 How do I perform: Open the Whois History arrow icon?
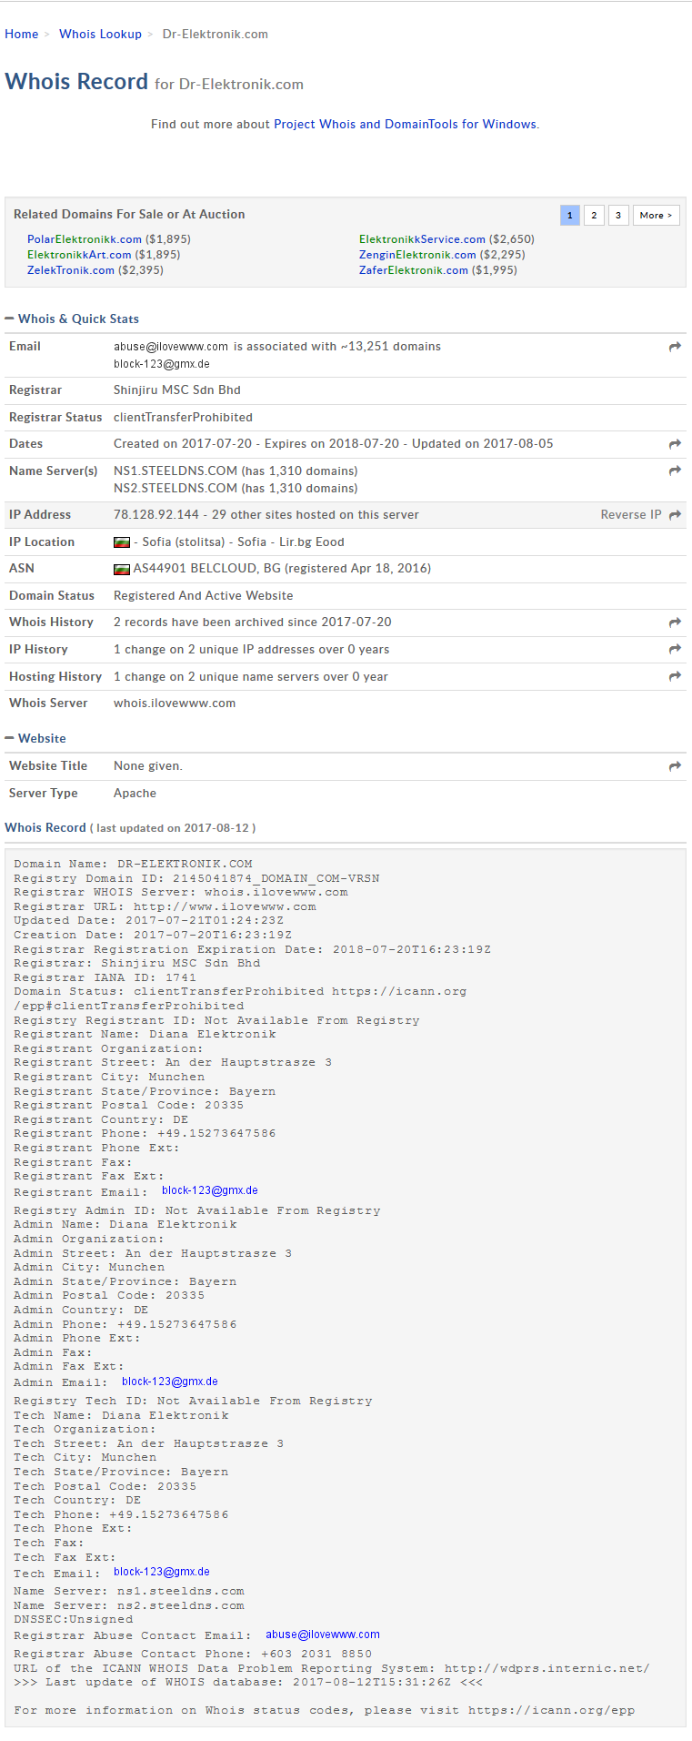(x=675, y=623)
